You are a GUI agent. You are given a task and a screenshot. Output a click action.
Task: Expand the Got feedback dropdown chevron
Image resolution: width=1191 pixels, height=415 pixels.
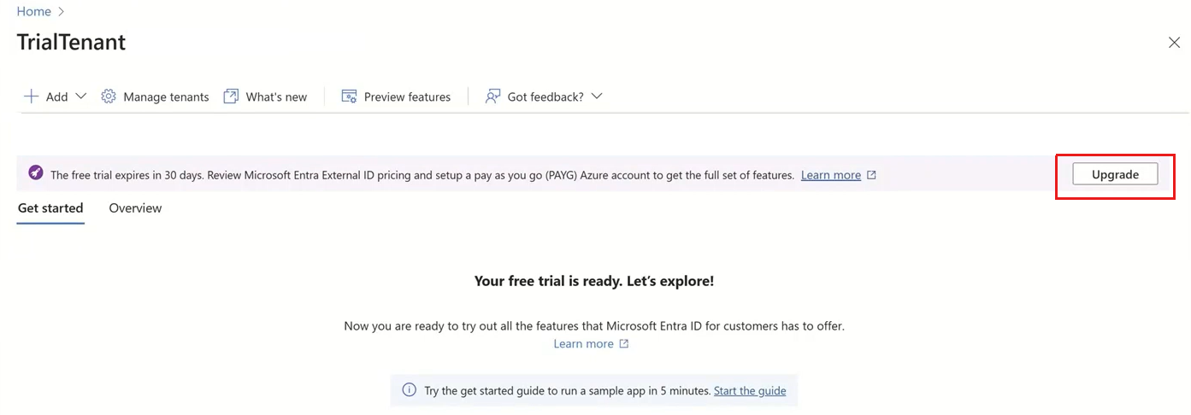pos(597,96)
